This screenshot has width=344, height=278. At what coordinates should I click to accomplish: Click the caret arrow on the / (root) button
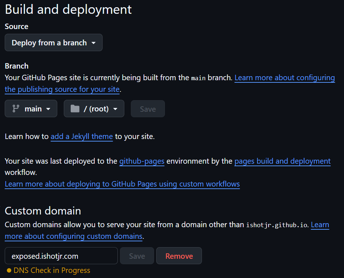(x=115, y=109)
